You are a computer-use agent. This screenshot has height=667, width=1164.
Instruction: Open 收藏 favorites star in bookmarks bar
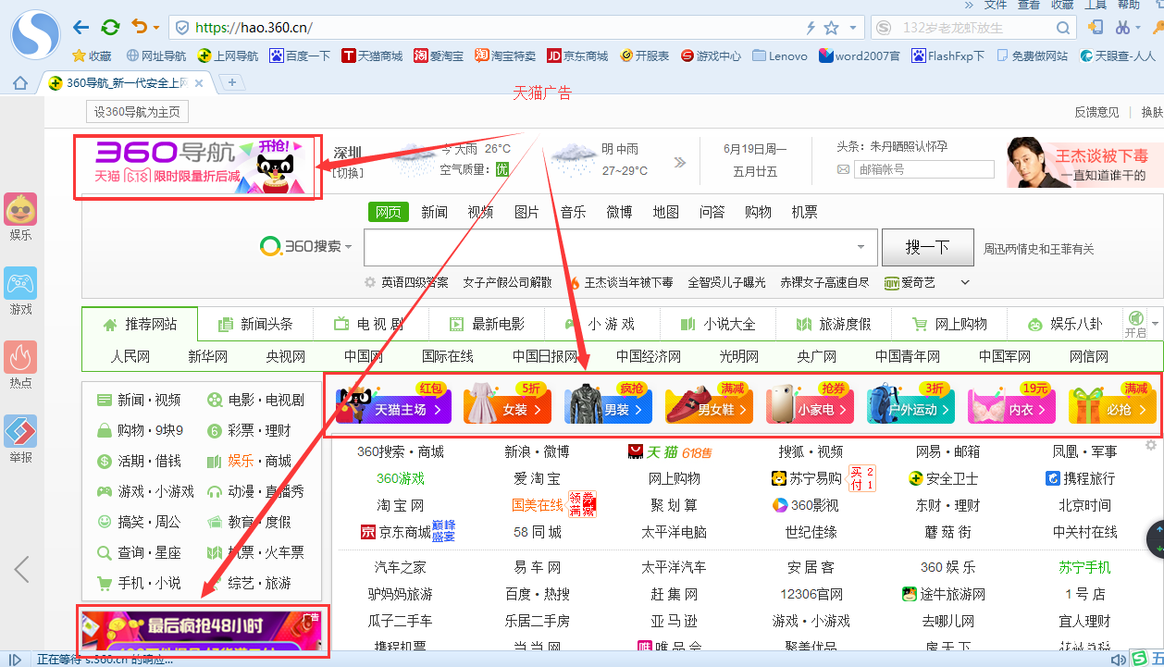pyautogui.click(x=92, y=56)
